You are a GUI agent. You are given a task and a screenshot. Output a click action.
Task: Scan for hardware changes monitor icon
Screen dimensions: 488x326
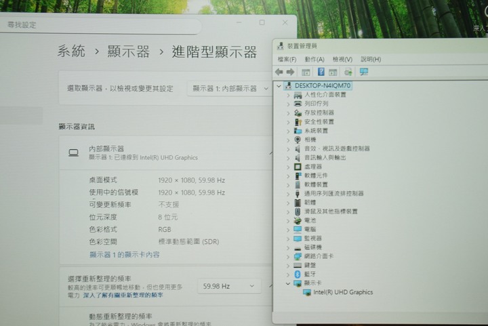point(364,72)
